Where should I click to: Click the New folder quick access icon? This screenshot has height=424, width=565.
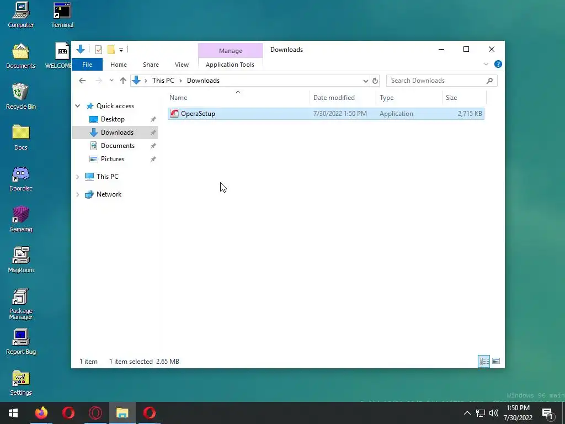point(111,50)
